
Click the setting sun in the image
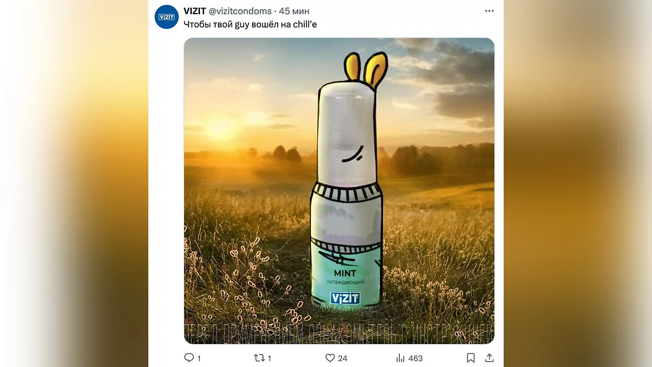(x=221, y=129)
